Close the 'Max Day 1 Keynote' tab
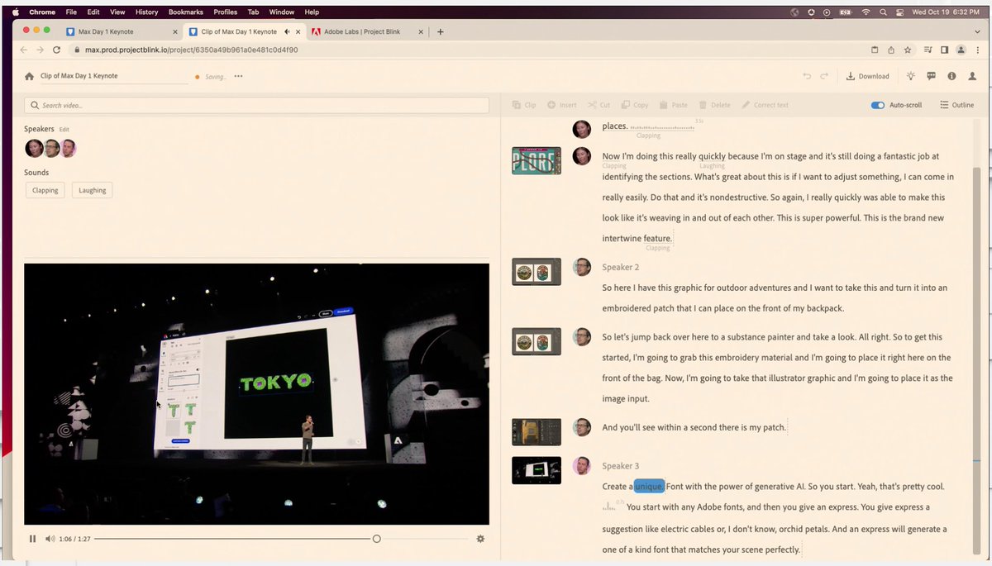992x566 pixels. 174,31
